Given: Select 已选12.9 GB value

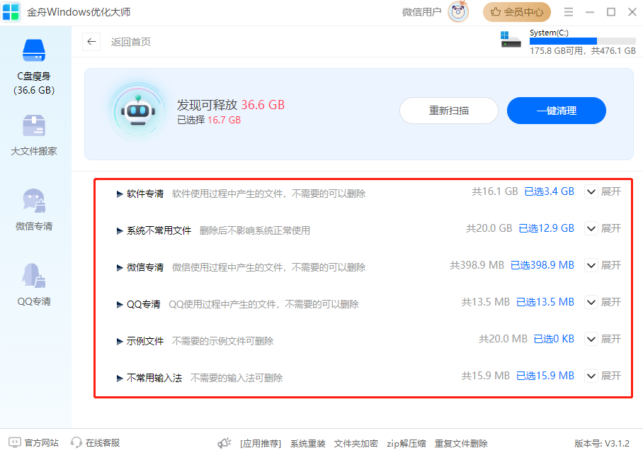Looking at the screenshot, I should [x=547, y=228].
